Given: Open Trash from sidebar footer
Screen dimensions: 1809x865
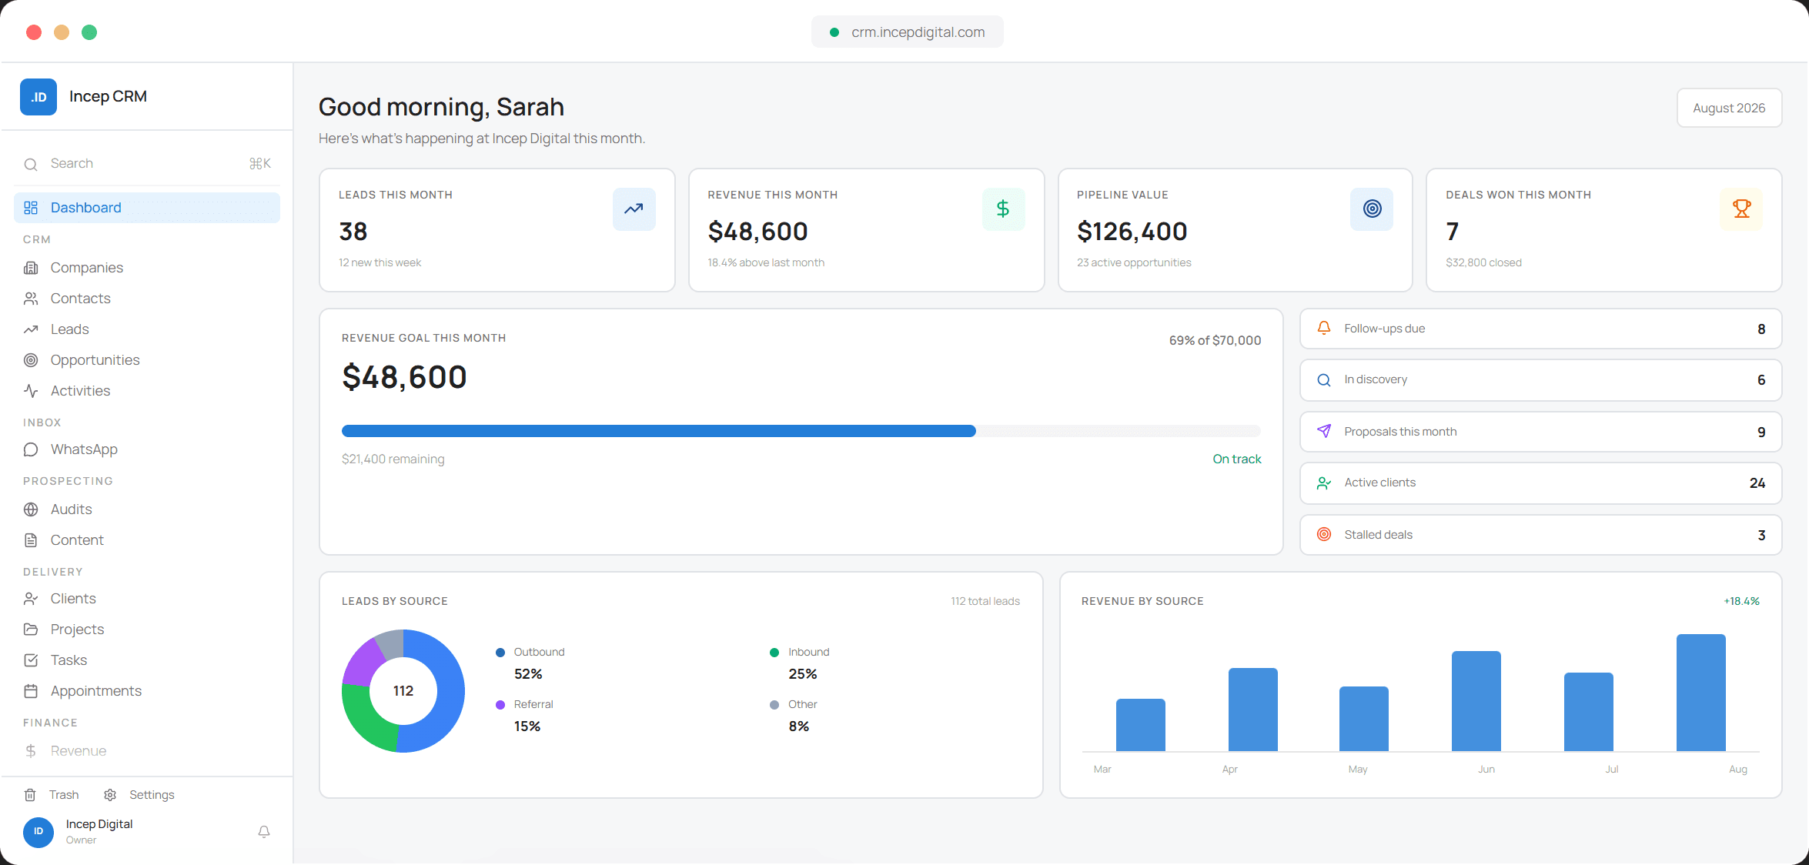Looking at the screenshot, I should click(x=52, y=795).
